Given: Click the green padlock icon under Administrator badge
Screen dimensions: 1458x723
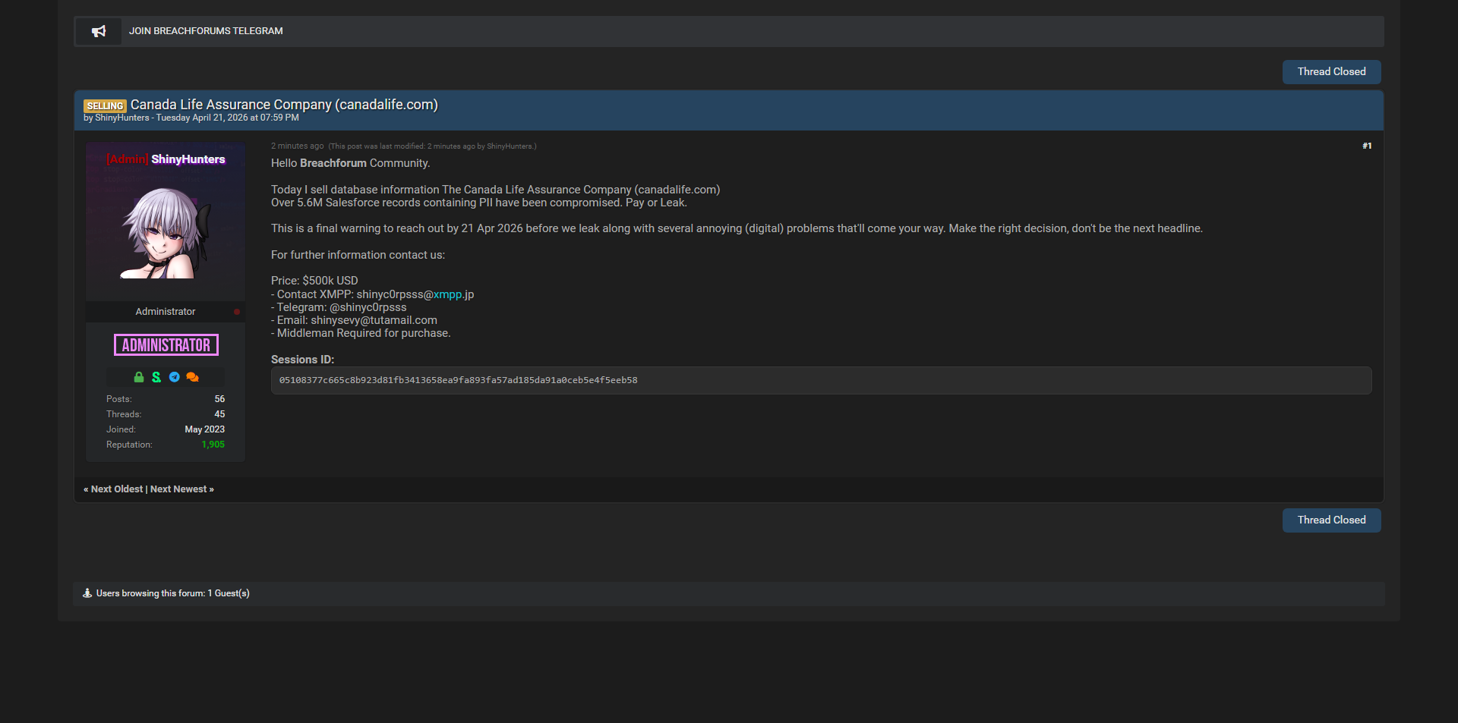Looking at the screenshot, I should (139, 377).
